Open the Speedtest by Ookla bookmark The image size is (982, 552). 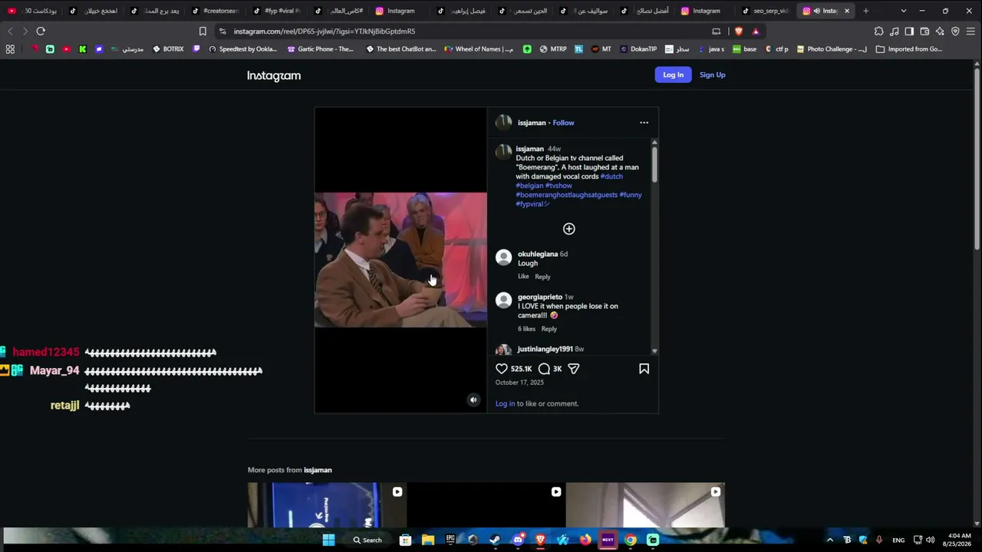[x=242, y=49]
